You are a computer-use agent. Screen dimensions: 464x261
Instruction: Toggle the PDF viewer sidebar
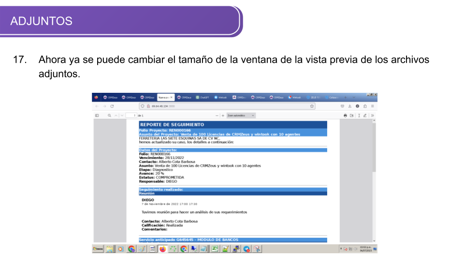(x=97, y=116)
